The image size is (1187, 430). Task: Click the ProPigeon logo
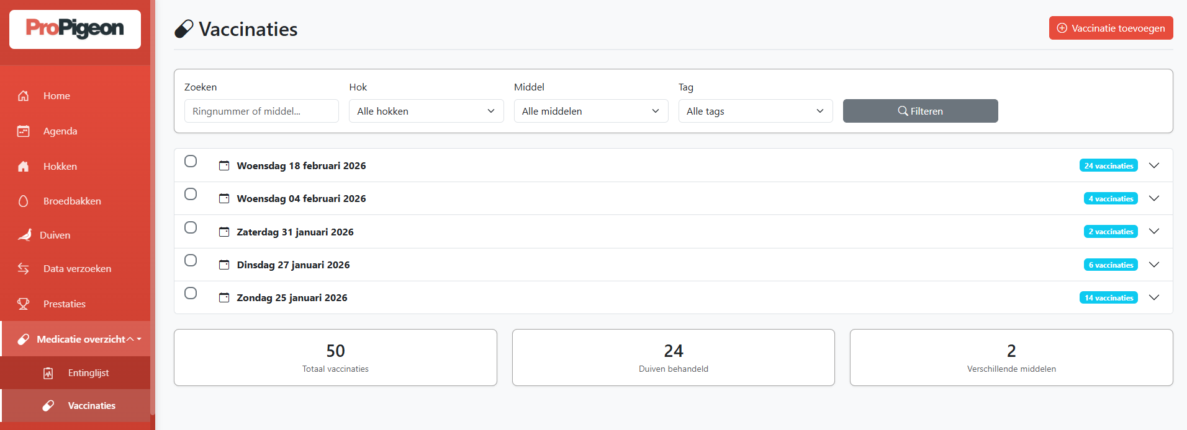(x=75, y=29)
